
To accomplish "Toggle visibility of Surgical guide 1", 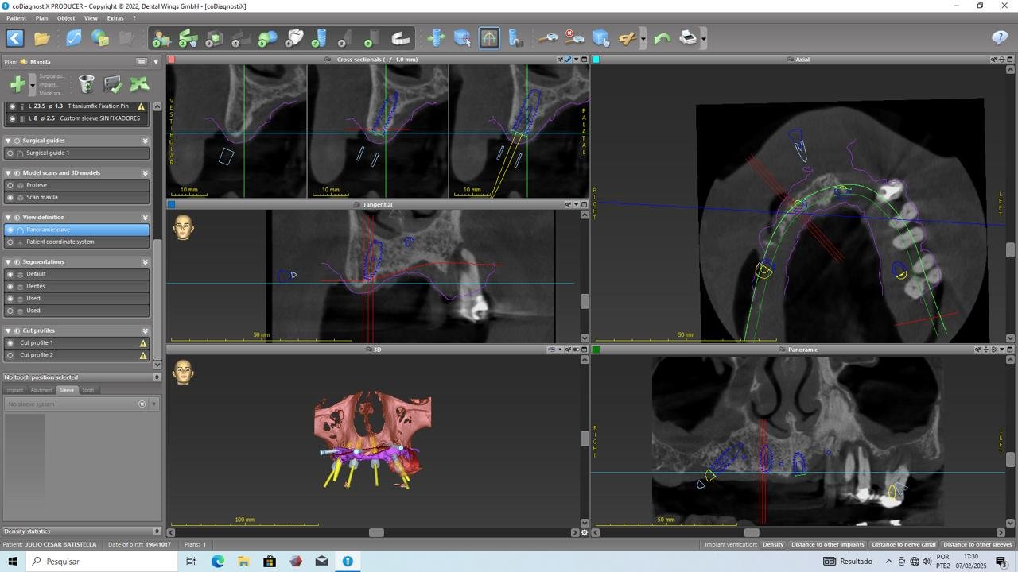I will click(10, 153).
